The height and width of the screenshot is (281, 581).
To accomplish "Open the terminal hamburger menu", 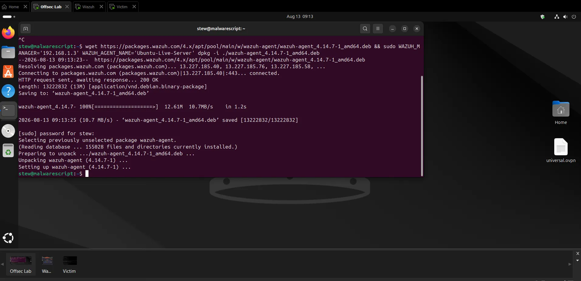I will [378, 29].
